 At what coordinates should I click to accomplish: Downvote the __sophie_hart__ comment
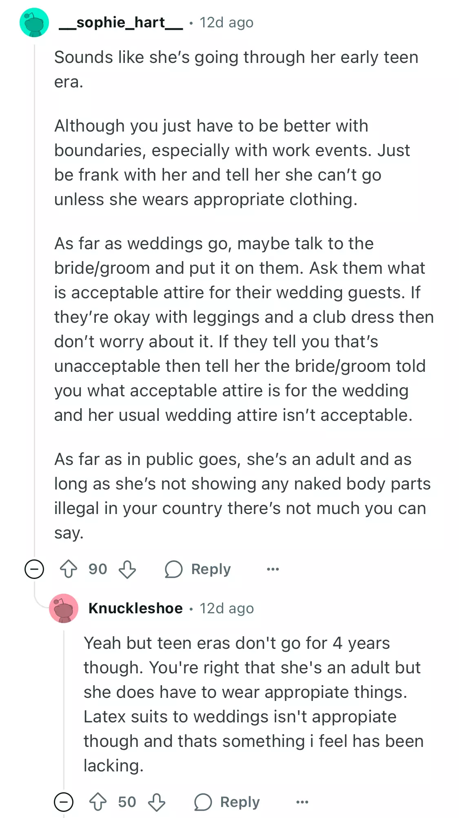coord(127,569)
